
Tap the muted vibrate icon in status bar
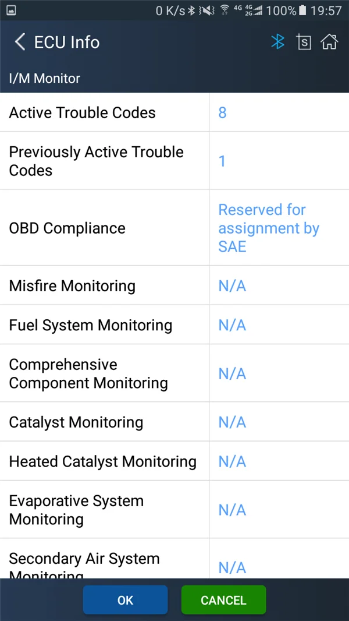(206, 10)
